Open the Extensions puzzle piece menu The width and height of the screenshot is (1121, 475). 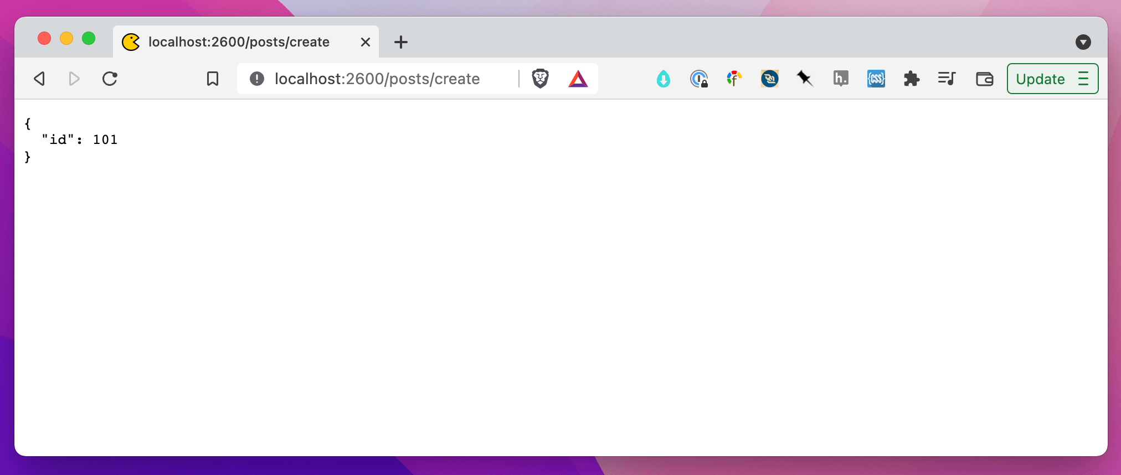(912, 79)
